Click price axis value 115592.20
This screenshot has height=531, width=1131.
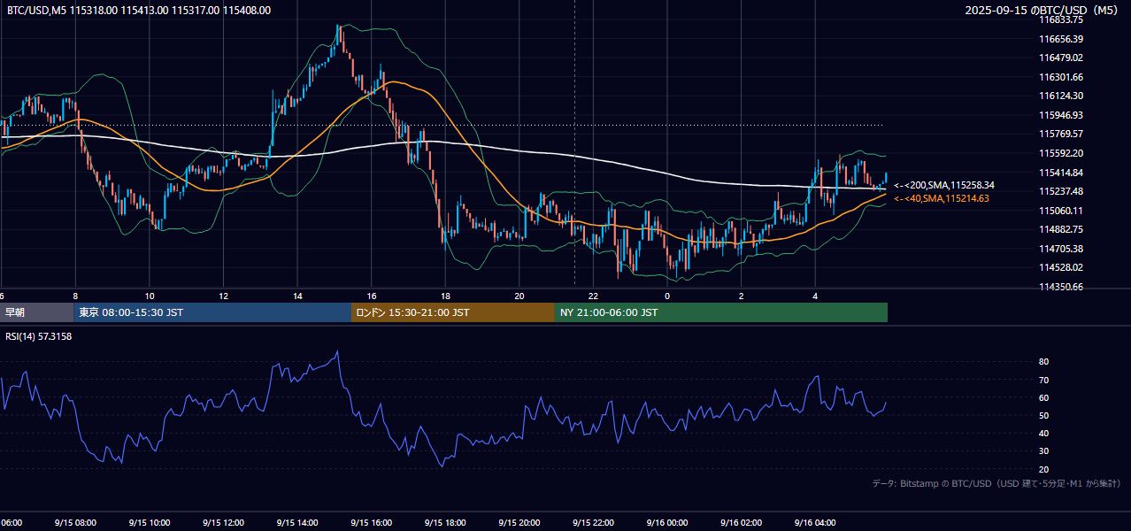click(1061, 153)
